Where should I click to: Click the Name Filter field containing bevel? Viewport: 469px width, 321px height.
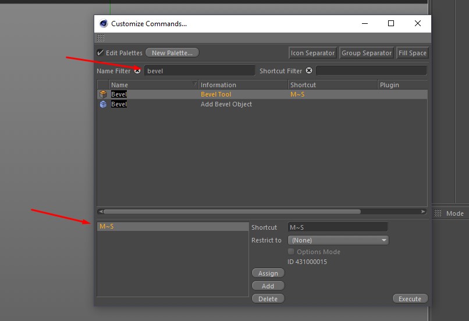(x=200, y=71)
